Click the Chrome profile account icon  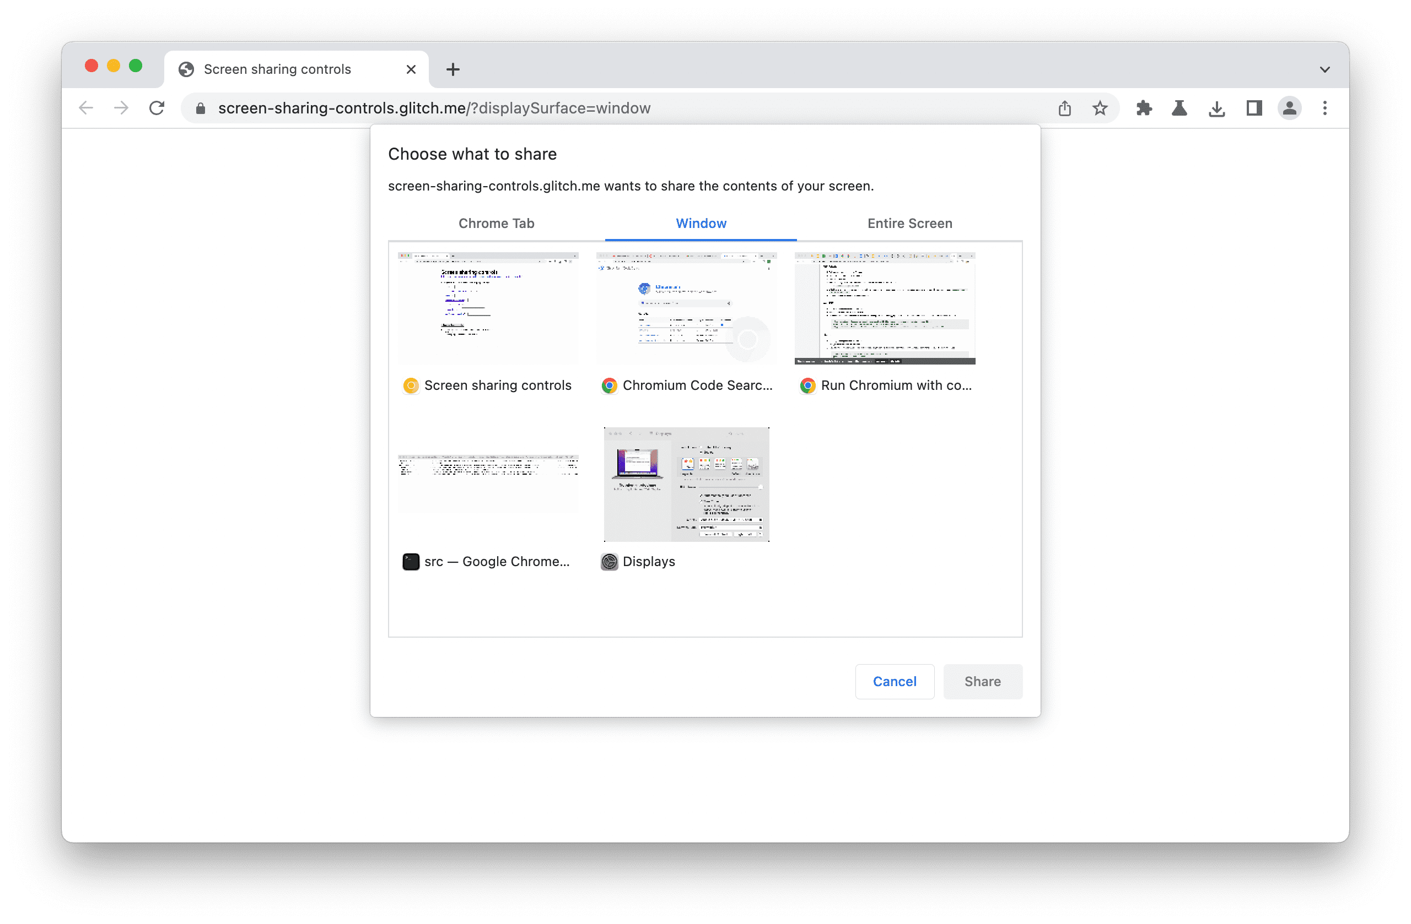pyautogui.click(x=1289, y=108)
